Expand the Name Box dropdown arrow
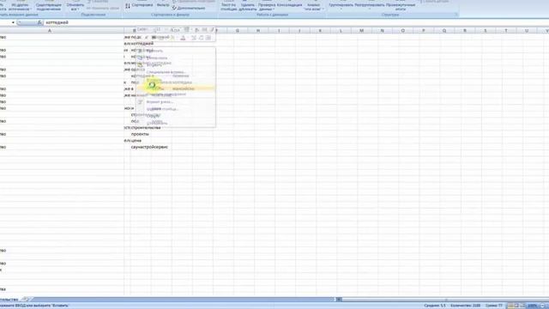Image resolution: width=549 pixels, height=309 pixels. pos(13,23)
